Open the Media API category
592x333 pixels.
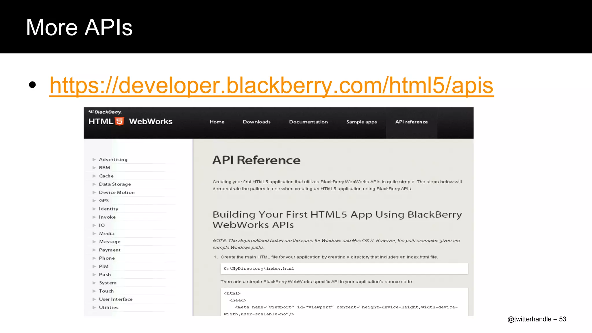pos(107,234)
